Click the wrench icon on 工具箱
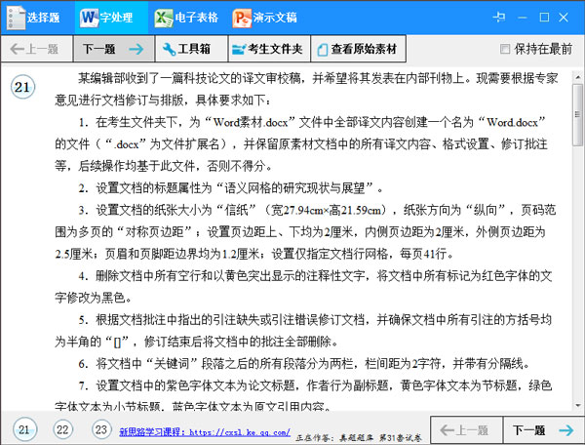 (169, 49)
